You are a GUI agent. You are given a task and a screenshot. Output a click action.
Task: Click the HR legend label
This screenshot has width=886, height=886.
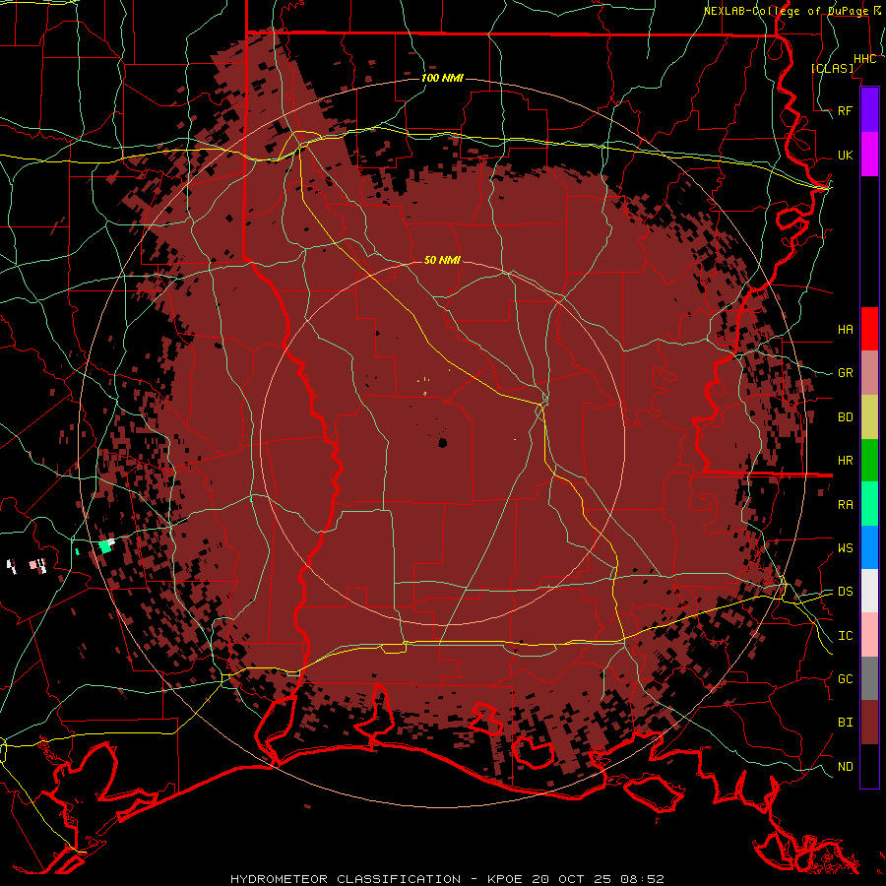[x=845, y=460]
